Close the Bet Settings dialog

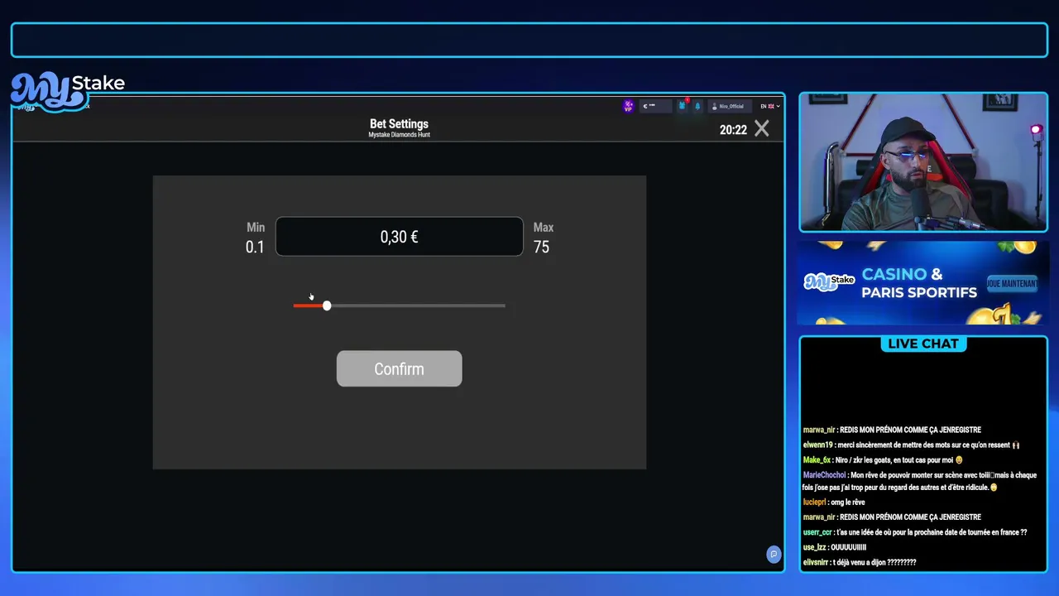(x=761, y=128)
